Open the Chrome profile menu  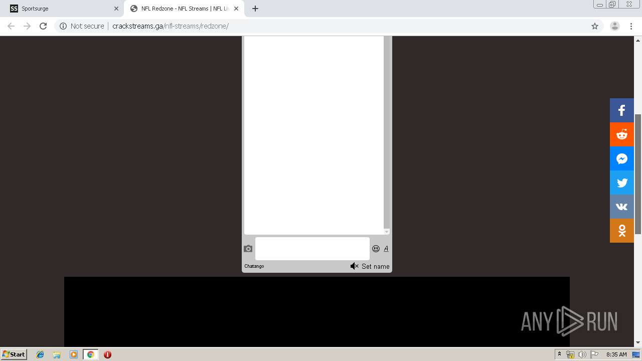[x=615, y=26]
